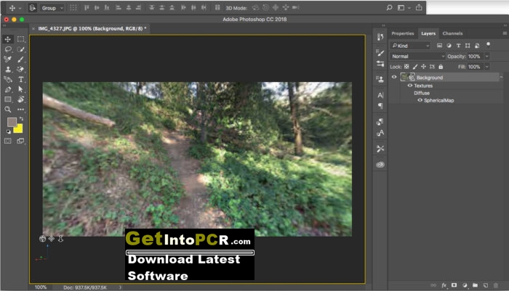Screen dimensions: 509x291
Task: Open the Normal blend mode dropdown
Action: [418, 57]
